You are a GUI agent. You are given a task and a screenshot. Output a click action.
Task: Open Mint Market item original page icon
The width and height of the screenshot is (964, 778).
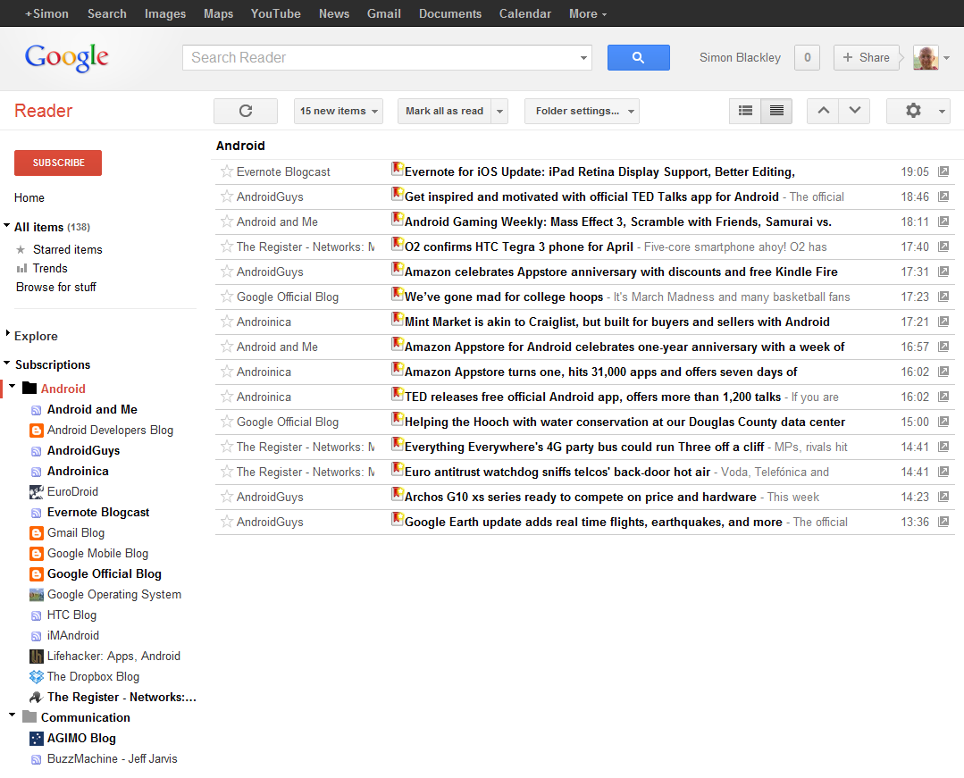(x=943, y=322)
